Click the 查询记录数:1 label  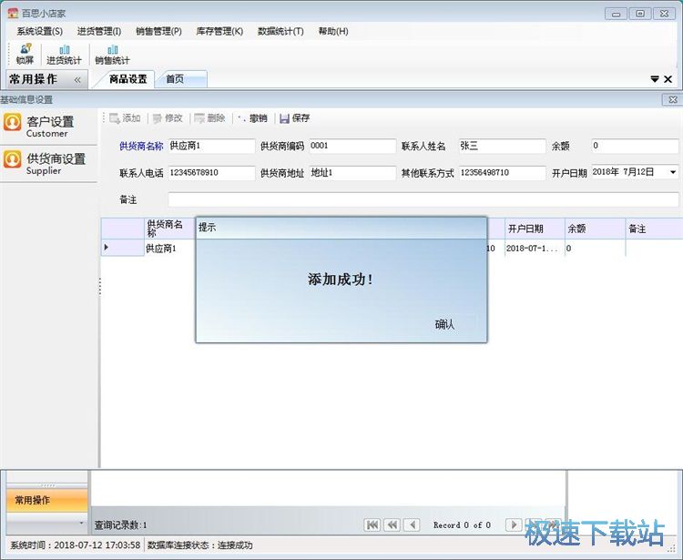click(121, 525)
